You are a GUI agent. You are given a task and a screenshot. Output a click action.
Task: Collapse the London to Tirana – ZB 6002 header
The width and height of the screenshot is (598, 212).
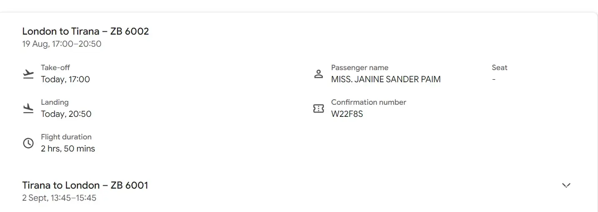click(85, 31)
